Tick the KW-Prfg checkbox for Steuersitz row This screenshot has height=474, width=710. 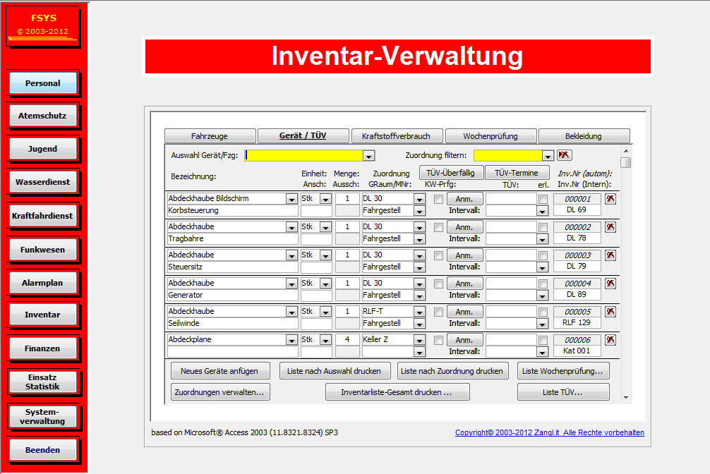(x=438, y=256)
